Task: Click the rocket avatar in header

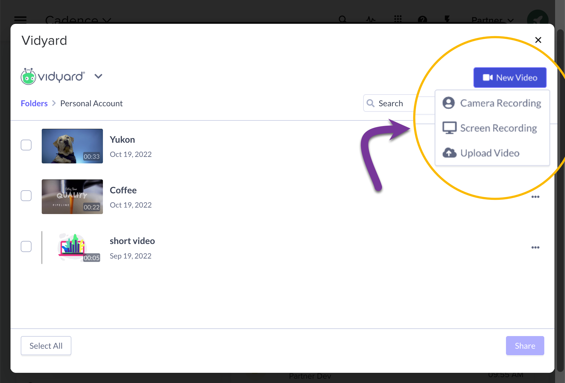Action: coord(538,19)
